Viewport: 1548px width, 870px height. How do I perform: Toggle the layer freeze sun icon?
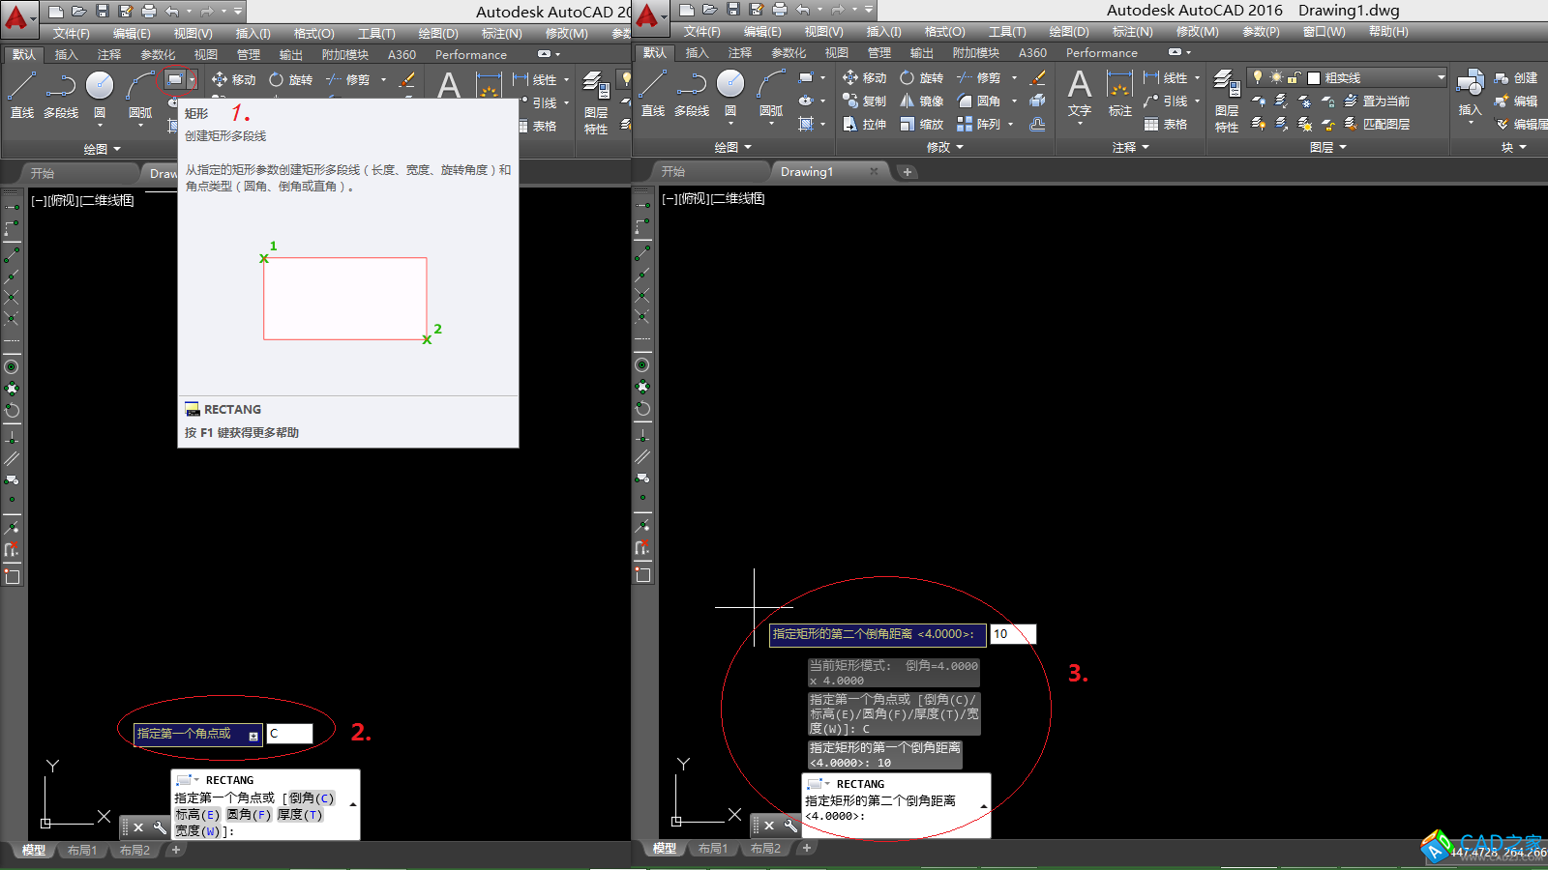point(1276,77)
